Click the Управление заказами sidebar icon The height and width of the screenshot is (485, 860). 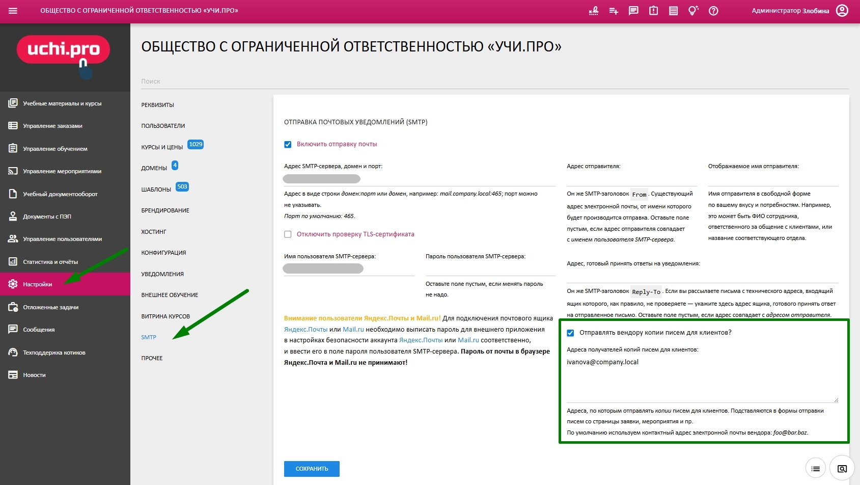(13, 126)
